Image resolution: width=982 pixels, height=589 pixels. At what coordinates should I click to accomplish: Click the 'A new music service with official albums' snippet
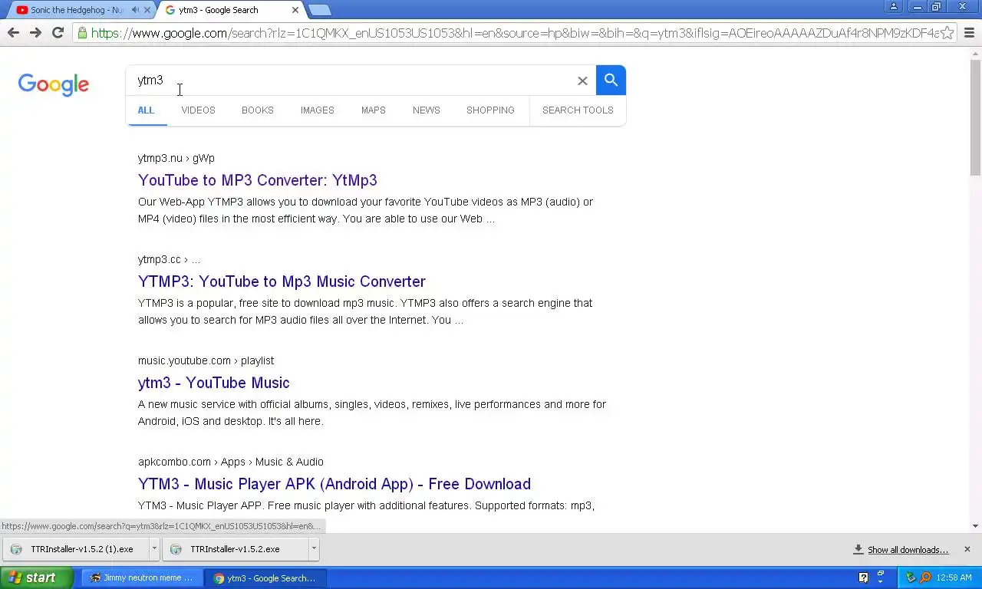coord(372,413)
